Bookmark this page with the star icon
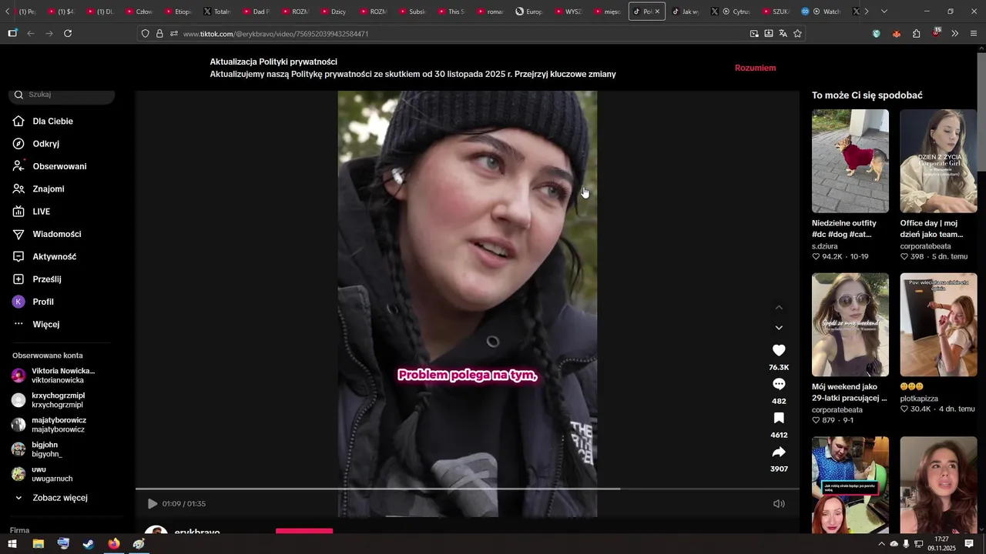Screen dimensions: 986x554 pos(797,34)
